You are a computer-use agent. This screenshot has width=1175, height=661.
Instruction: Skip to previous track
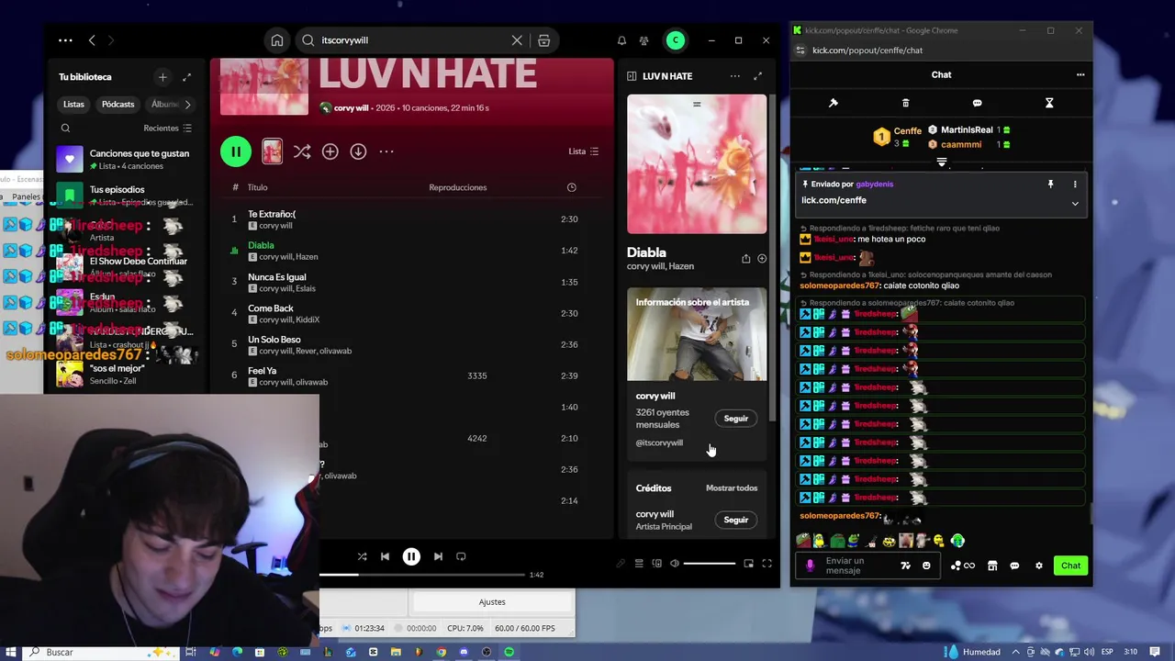(385, 556)
